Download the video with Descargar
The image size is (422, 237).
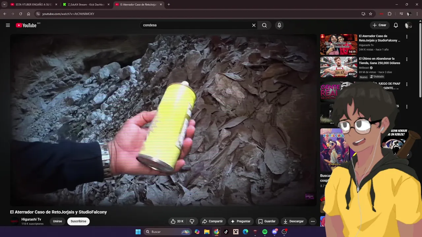pyautogui.click(x=293, y=221)
